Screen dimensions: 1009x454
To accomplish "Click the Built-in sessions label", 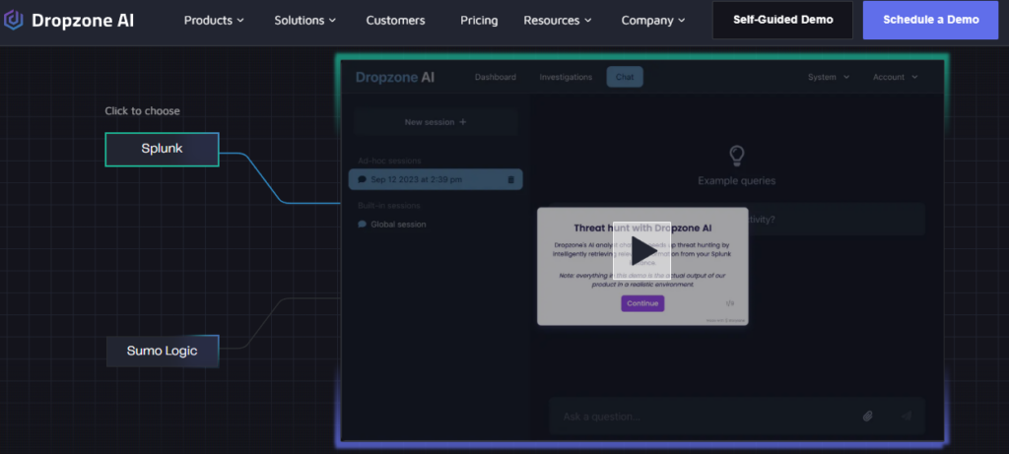I will [x=388, y=206].
